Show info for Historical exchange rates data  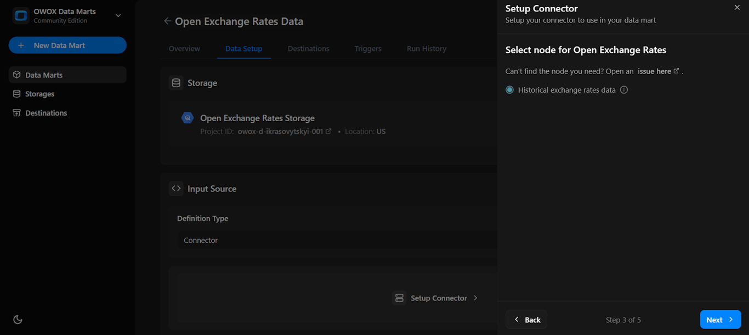(624, 90)
